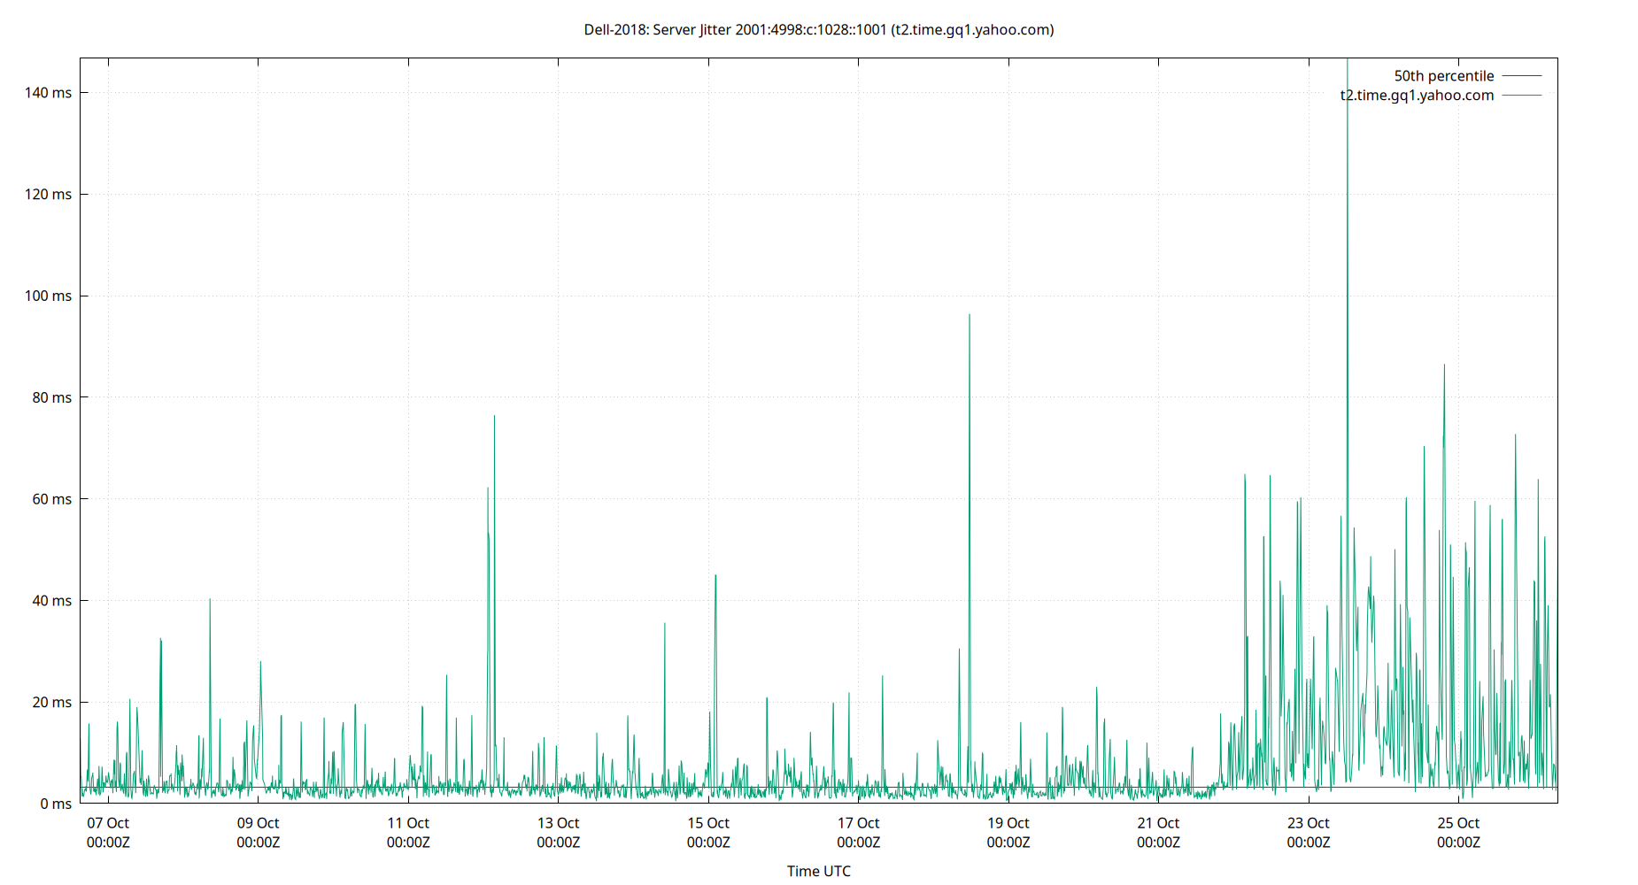1638x885 pixels.
Task: Click the Time UTC axis label
Action: click(818, 871)
